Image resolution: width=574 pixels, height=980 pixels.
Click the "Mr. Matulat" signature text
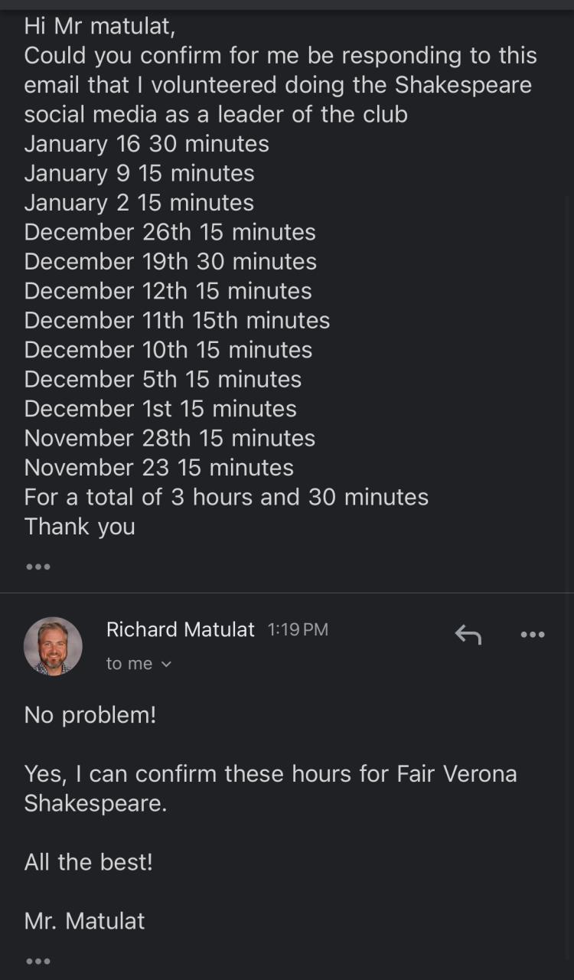84,921
